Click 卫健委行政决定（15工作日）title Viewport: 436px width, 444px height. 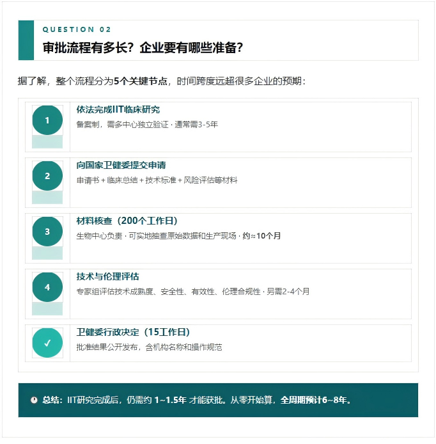(133, 332)
